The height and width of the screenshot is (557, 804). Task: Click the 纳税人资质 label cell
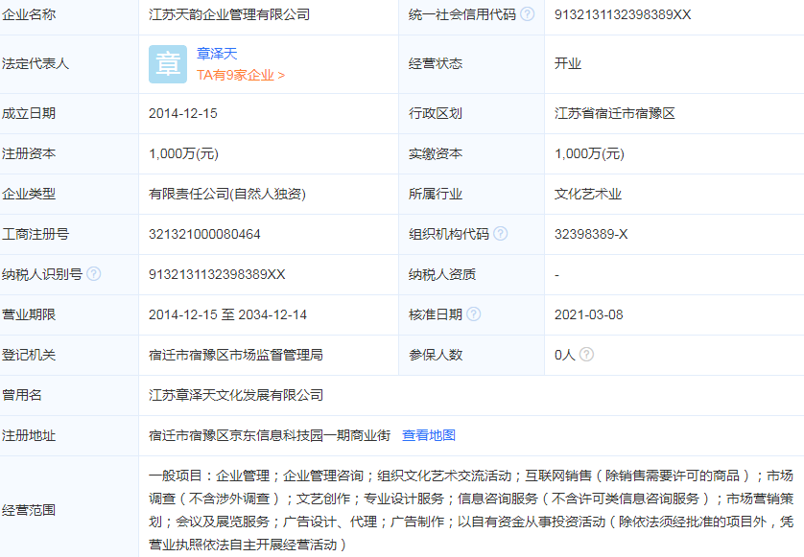[471, 274]
